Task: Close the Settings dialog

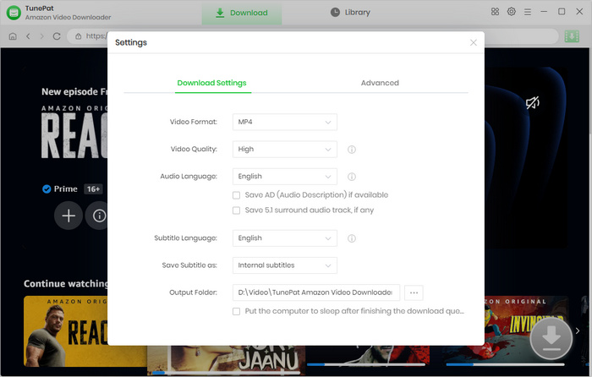Action: click(474, 42)
